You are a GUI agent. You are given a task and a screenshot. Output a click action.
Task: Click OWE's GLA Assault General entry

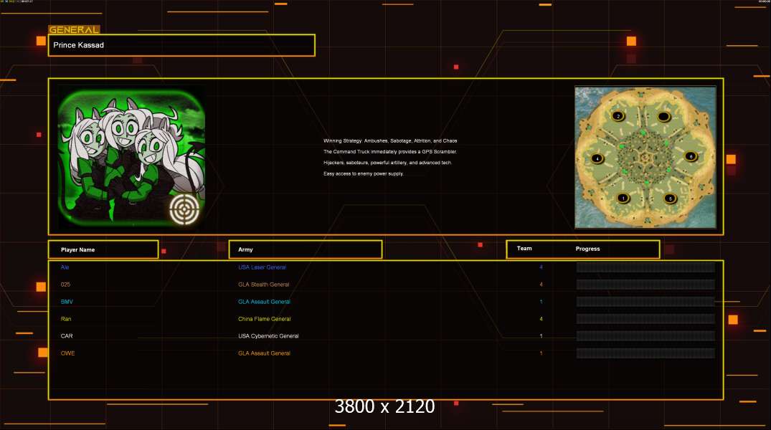pyautogui.click(x=264, y=353)
